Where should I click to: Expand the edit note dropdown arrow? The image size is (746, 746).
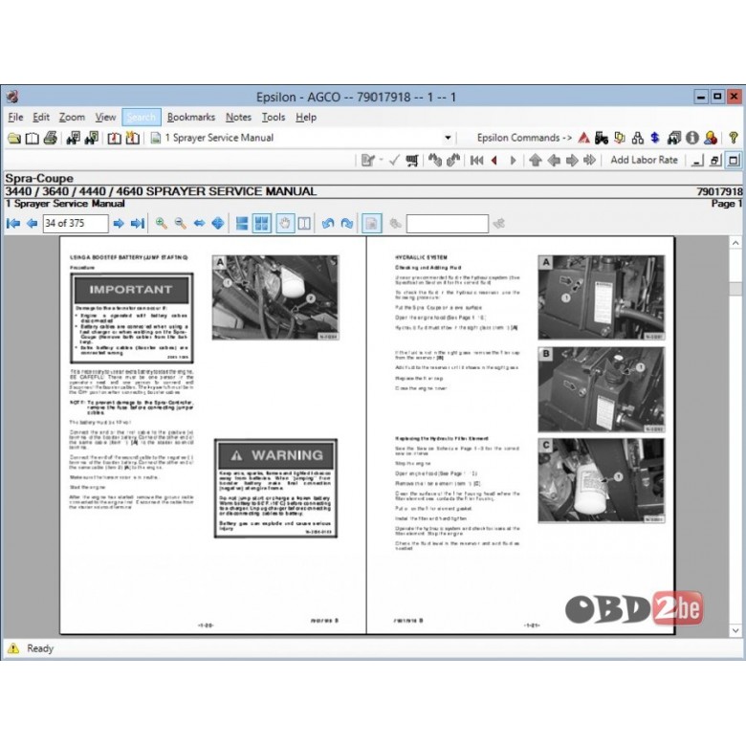[x=381, y=161]
